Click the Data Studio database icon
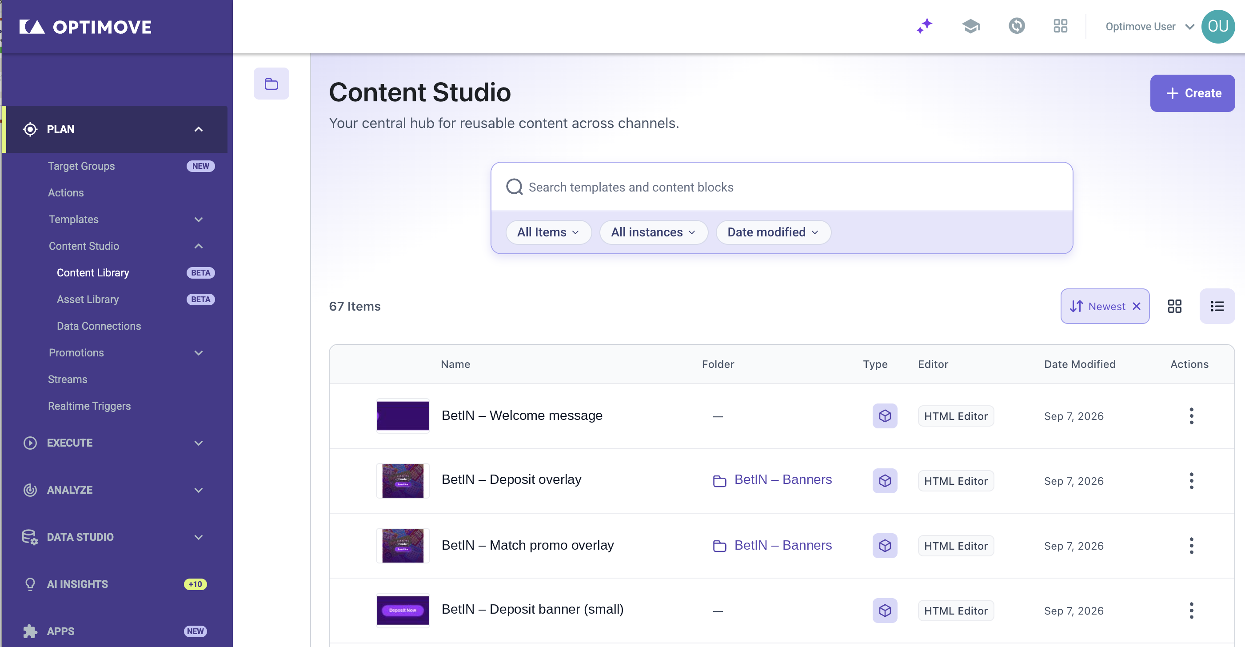 pyautogui.click(x=30, y=537)
